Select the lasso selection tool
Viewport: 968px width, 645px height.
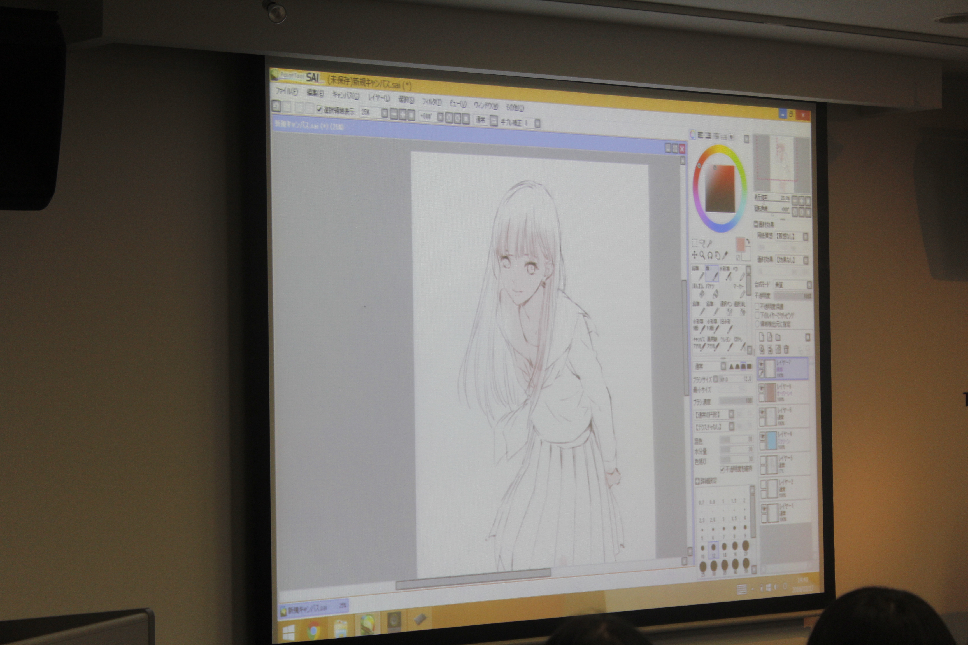coord(702,243)
